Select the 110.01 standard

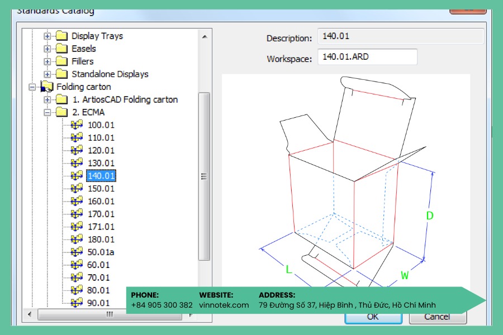tap(101, 137)
